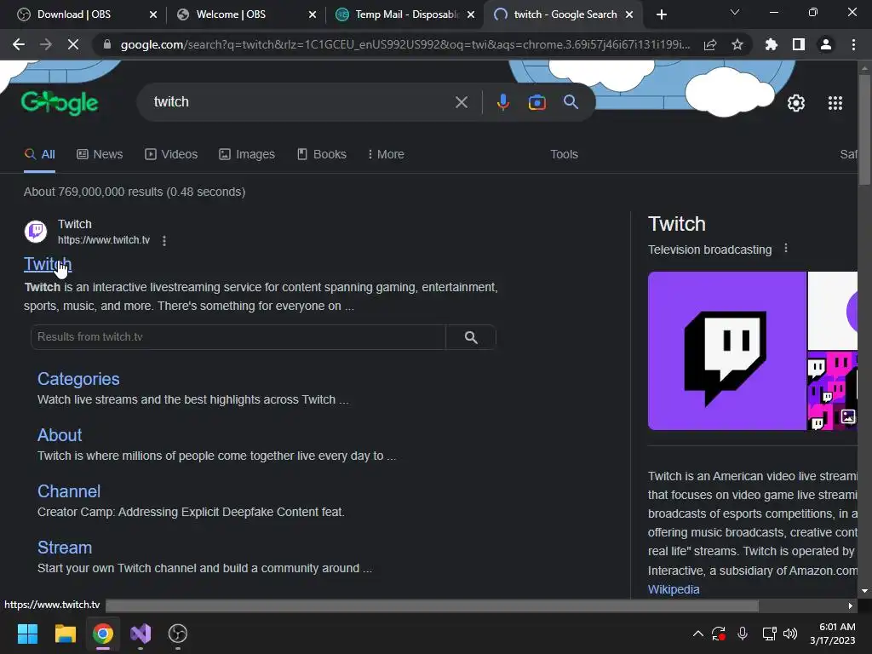View site security lock information

[107, 44]
